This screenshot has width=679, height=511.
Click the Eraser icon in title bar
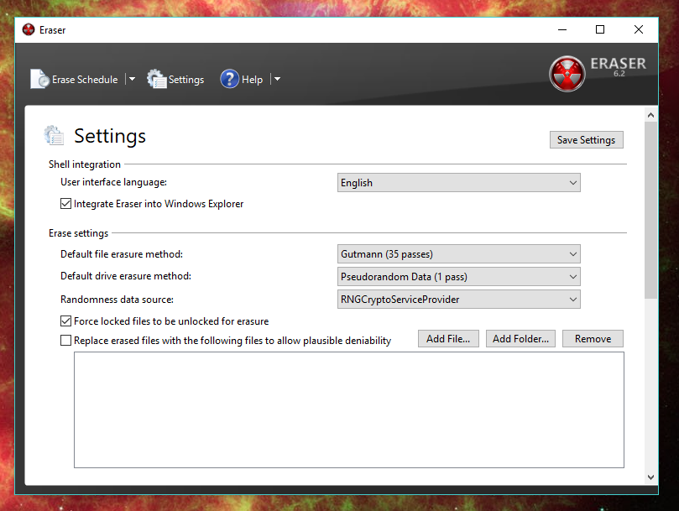point(29,29)
